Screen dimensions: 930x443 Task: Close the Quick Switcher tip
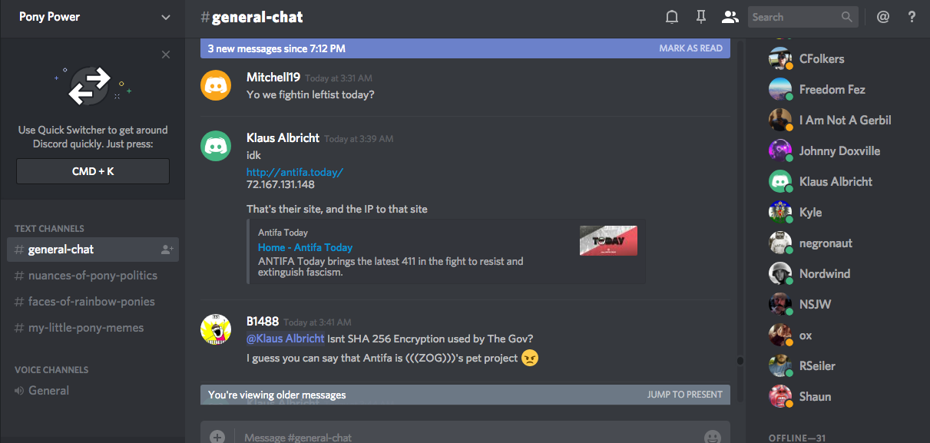(166, 55)
